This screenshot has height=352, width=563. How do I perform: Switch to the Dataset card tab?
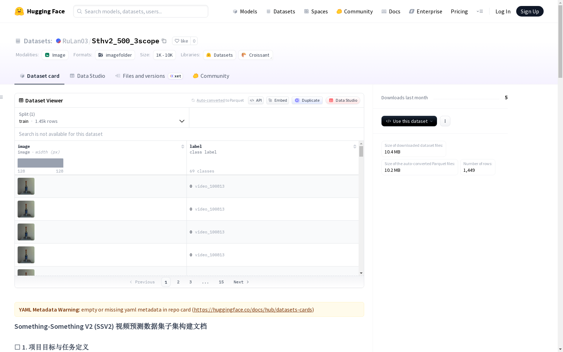click(39, 76)
